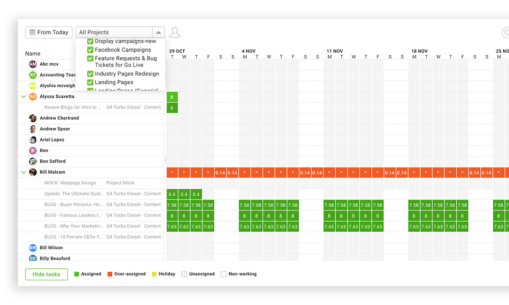Open the person filter icon
This screenshot has width=509, height=305.
(175, 32)
